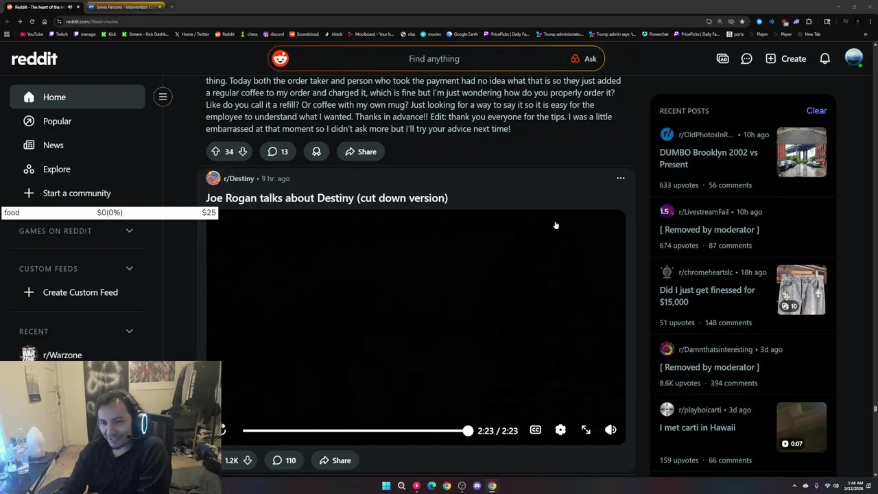Downvote the Joe Rogan post
This screenshot has width=878, height=494.
point(248,460)
